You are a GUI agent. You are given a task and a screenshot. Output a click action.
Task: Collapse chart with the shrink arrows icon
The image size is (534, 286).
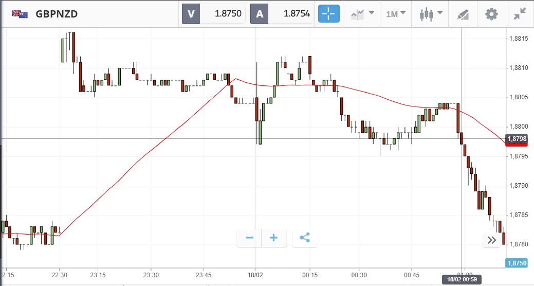(520, 14)
